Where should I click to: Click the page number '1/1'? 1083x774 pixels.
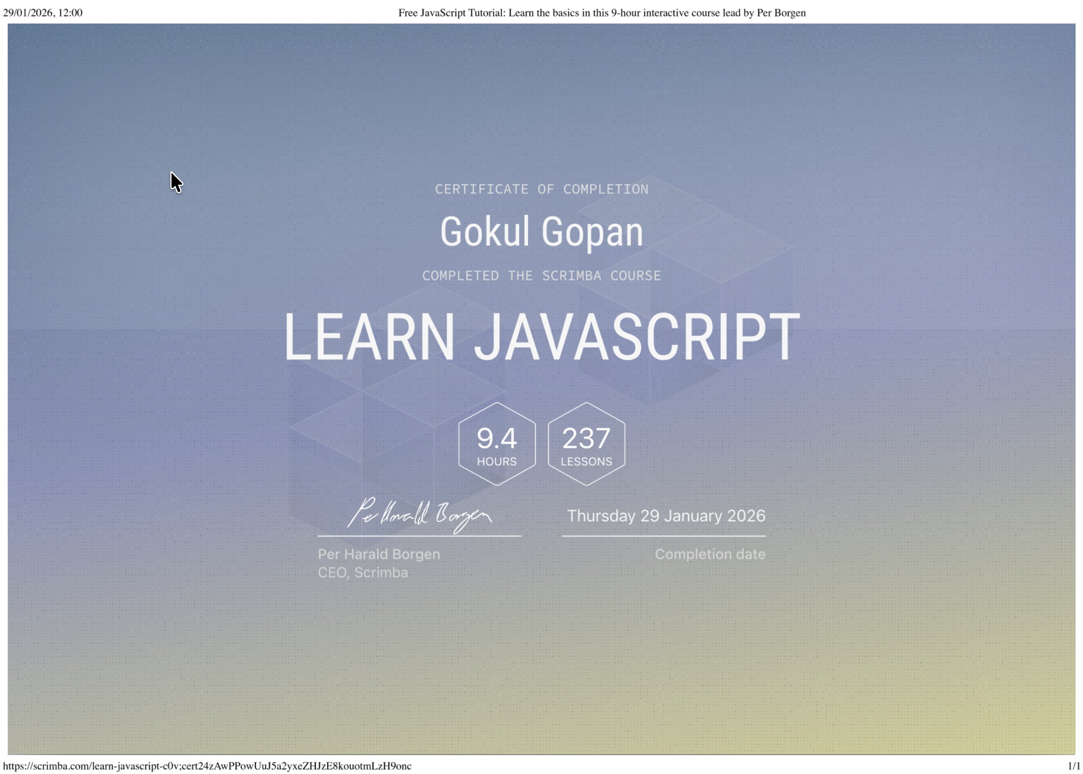[1074, 766]
